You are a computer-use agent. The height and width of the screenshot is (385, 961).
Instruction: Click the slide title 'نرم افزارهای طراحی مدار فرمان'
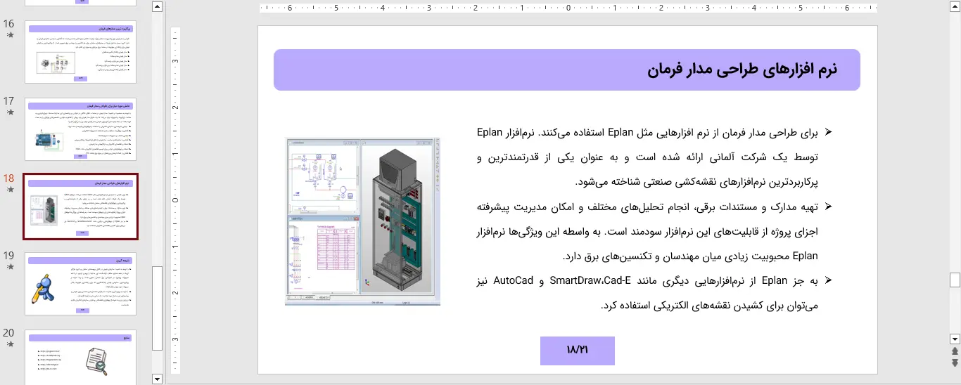[x=742, y=70]
